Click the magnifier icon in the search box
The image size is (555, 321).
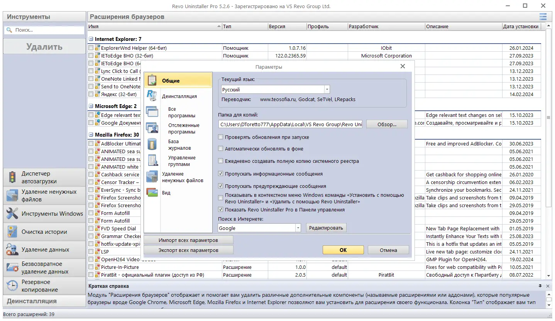9,30
